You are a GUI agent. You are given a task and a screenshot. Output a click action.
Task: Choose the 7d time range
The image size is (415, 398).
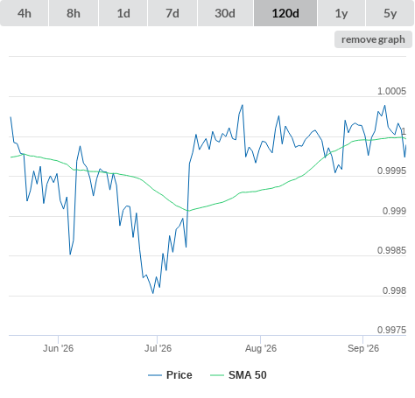[172, 13]
